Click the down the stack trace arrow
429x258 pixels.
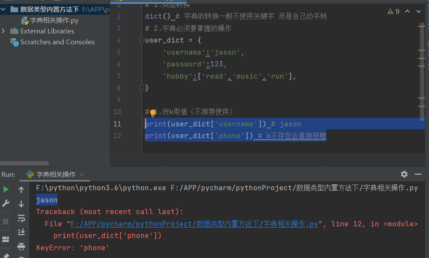pos(21,204)
